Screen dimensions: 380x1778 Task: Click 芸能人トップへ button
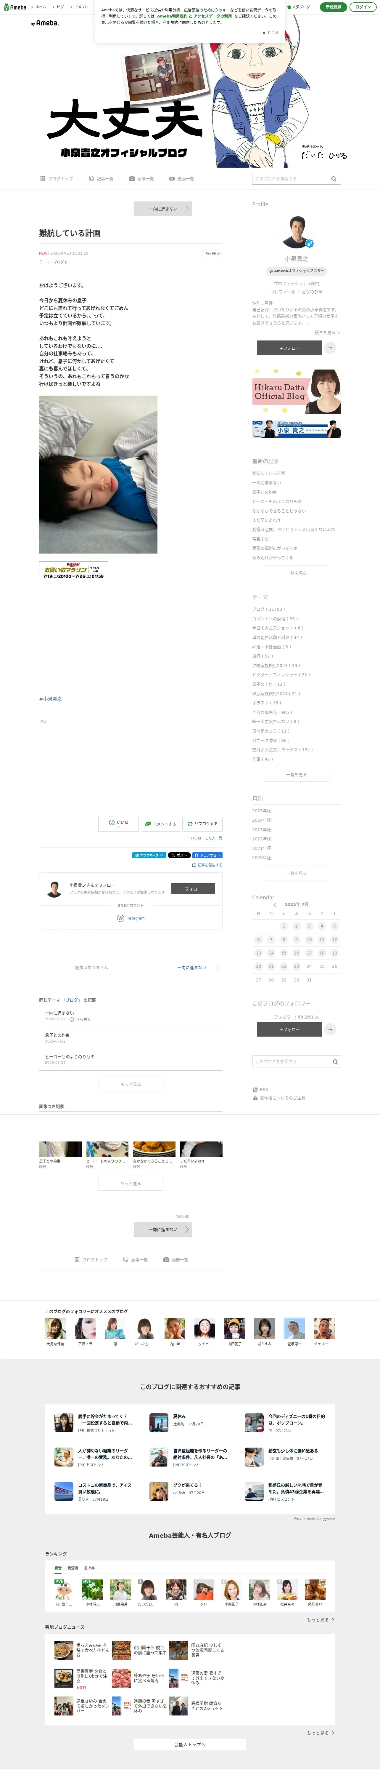(190, 1744)
